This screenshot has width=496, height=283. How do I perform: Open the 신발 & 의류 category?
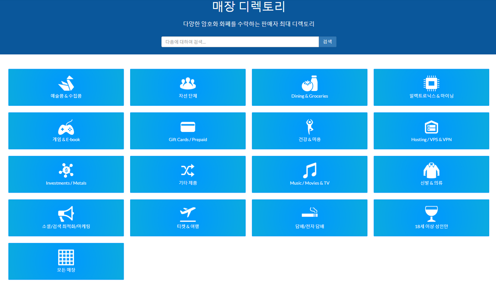pos(431,174)
